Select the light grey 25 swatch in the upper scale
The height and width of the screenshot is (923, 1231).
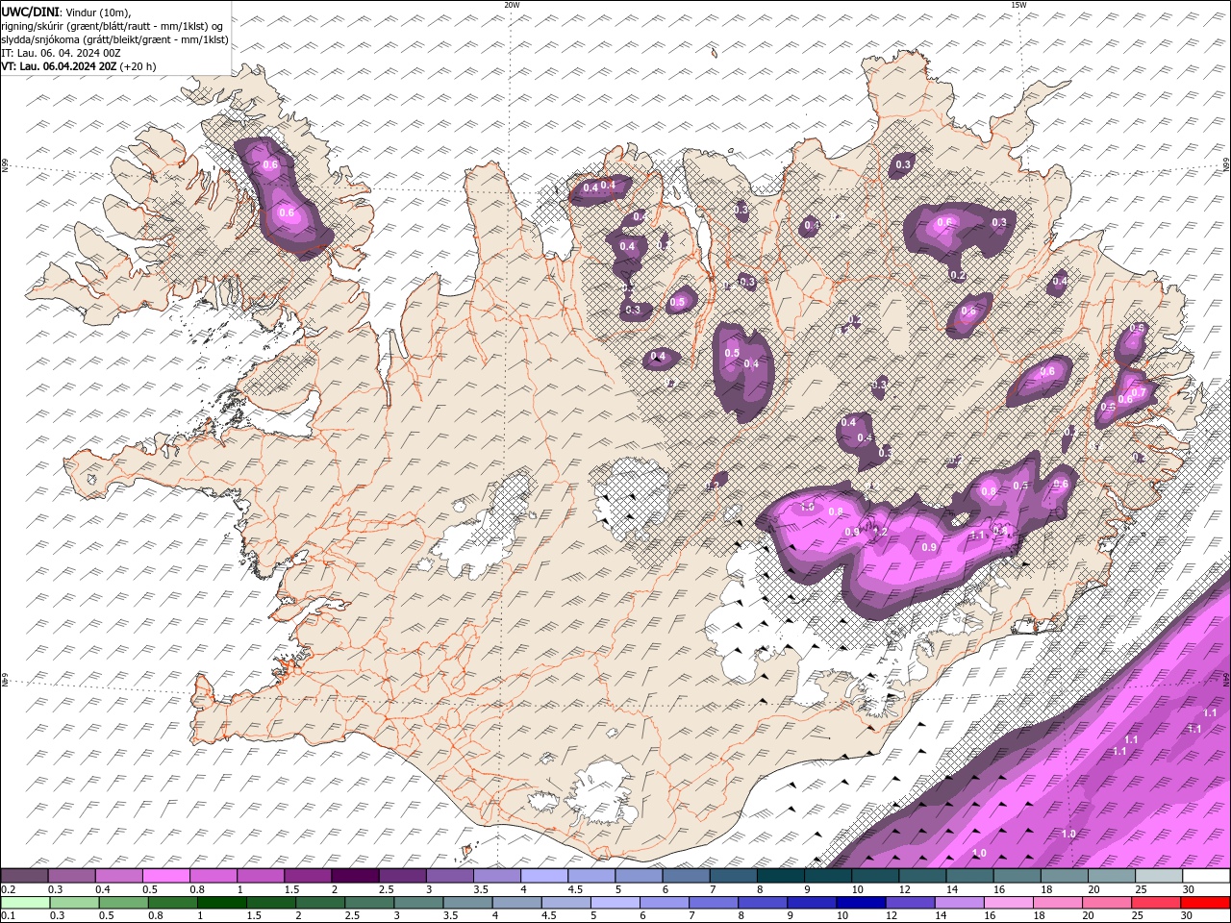1159,876
